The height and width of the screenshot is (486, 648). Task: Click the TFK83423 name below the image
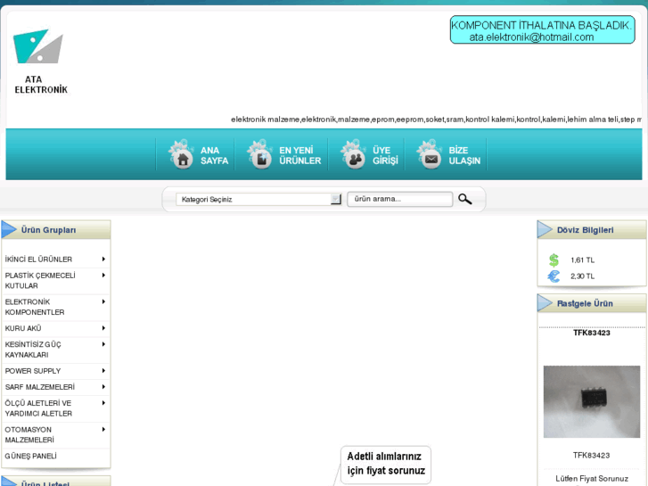tap(591, 456)
